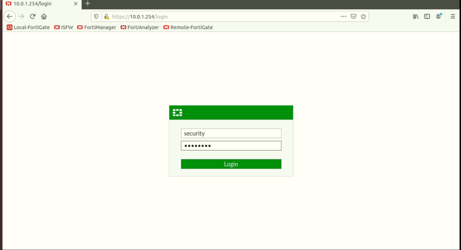Open a new tab with plus button
The image size is (461, 250).
pyautogui.click(x=88, y=4)
